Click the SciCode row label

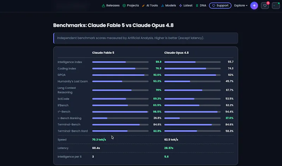63,99
